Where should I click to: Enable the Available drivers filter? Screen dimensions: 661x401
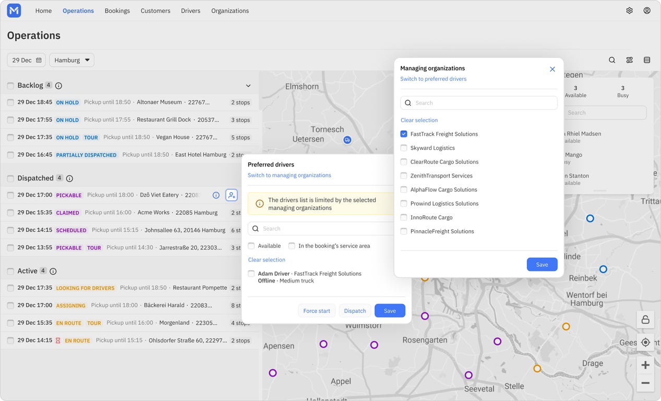(251, 246)
